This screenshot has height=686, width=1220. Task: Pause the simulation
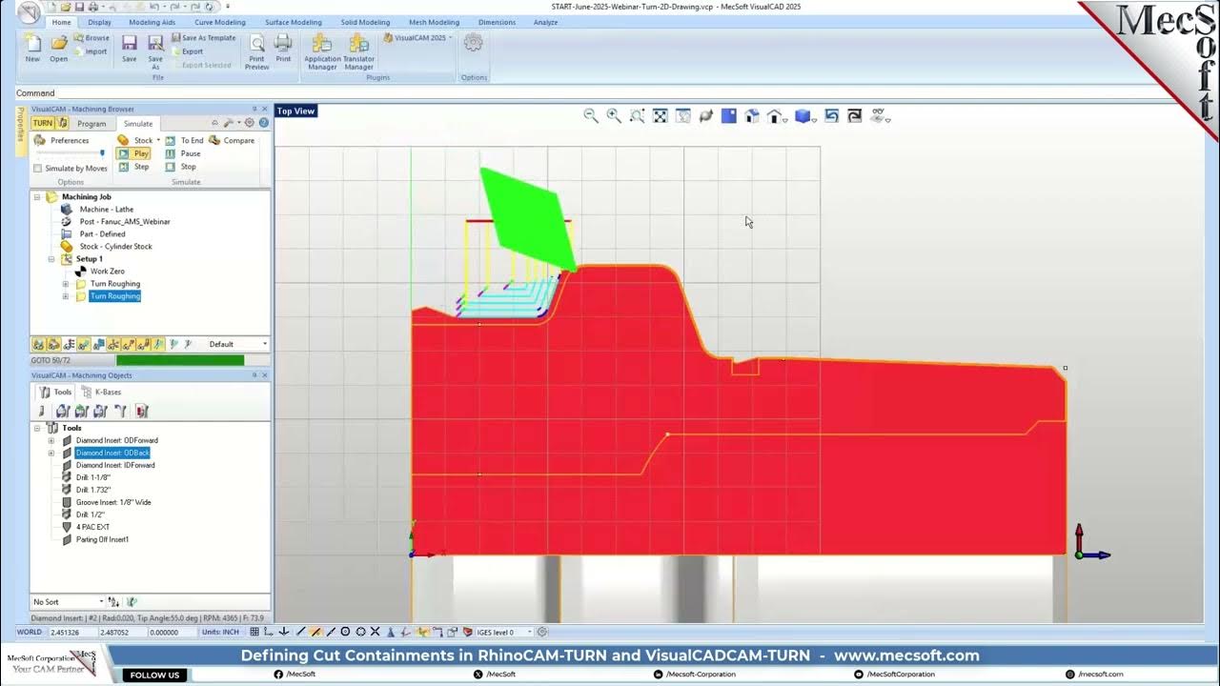click(x=183, y=153)
